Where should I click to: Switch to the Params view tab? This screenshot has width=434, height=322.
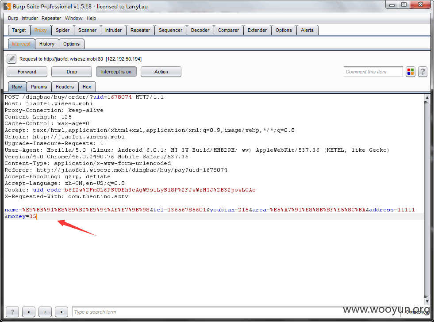coord(39,87)
